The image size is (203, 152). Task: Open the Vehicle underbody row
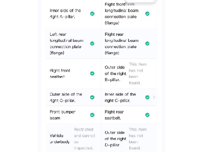(x=74, y=139)
